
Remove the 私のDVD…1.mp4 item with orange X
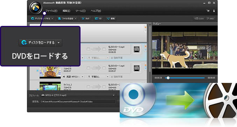click(146, 65)
